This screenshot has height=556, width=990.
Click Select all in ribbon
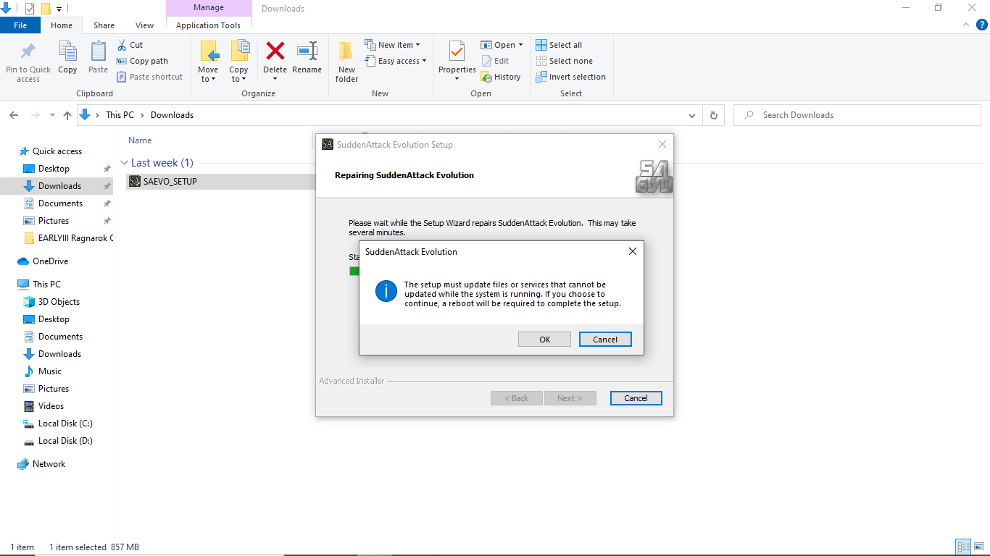click(x=559, y=45)
